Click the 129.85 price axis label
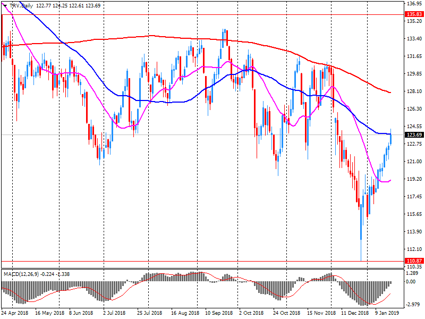Screen dimensions: 425x319 coord(414,73)
